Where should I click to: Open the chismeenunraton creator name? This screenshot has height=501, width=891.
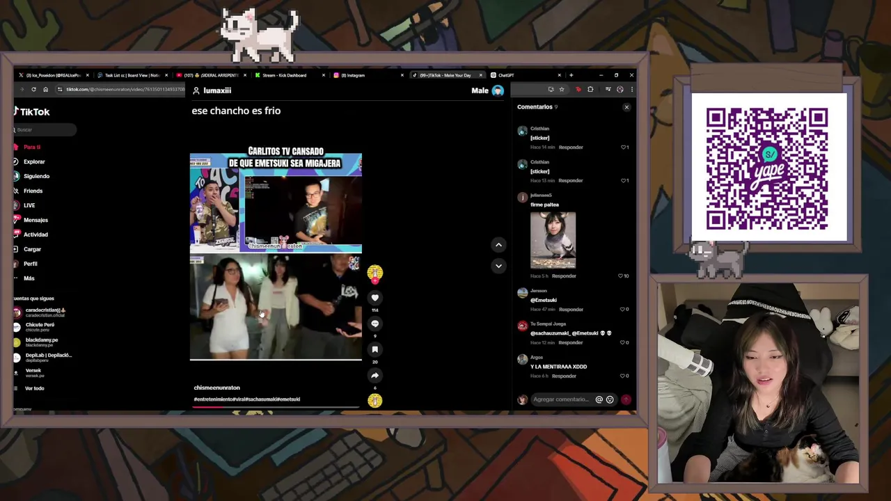tap(216, 388)
